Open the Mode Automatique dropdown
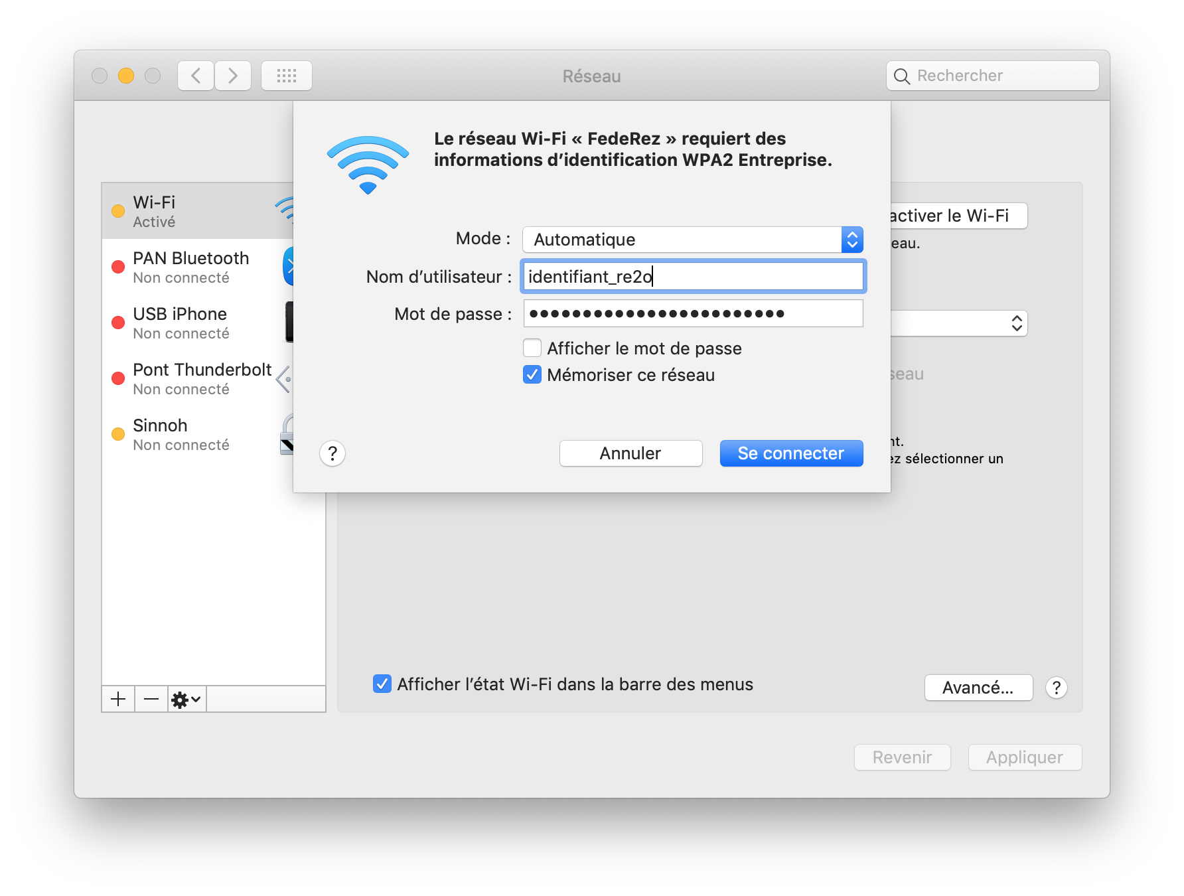The width and height of the screenshot is (1184, 896). [x=692, y=240]
